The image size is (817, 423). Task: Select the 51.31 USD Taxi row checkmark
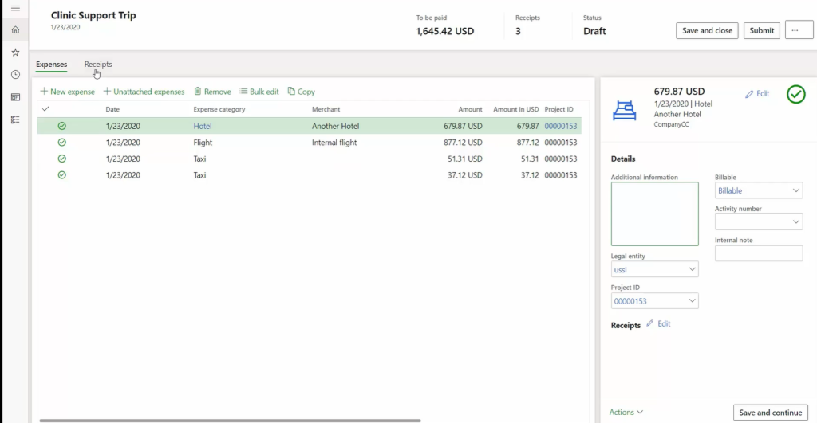pyautogui.click(x=62, y=159)
